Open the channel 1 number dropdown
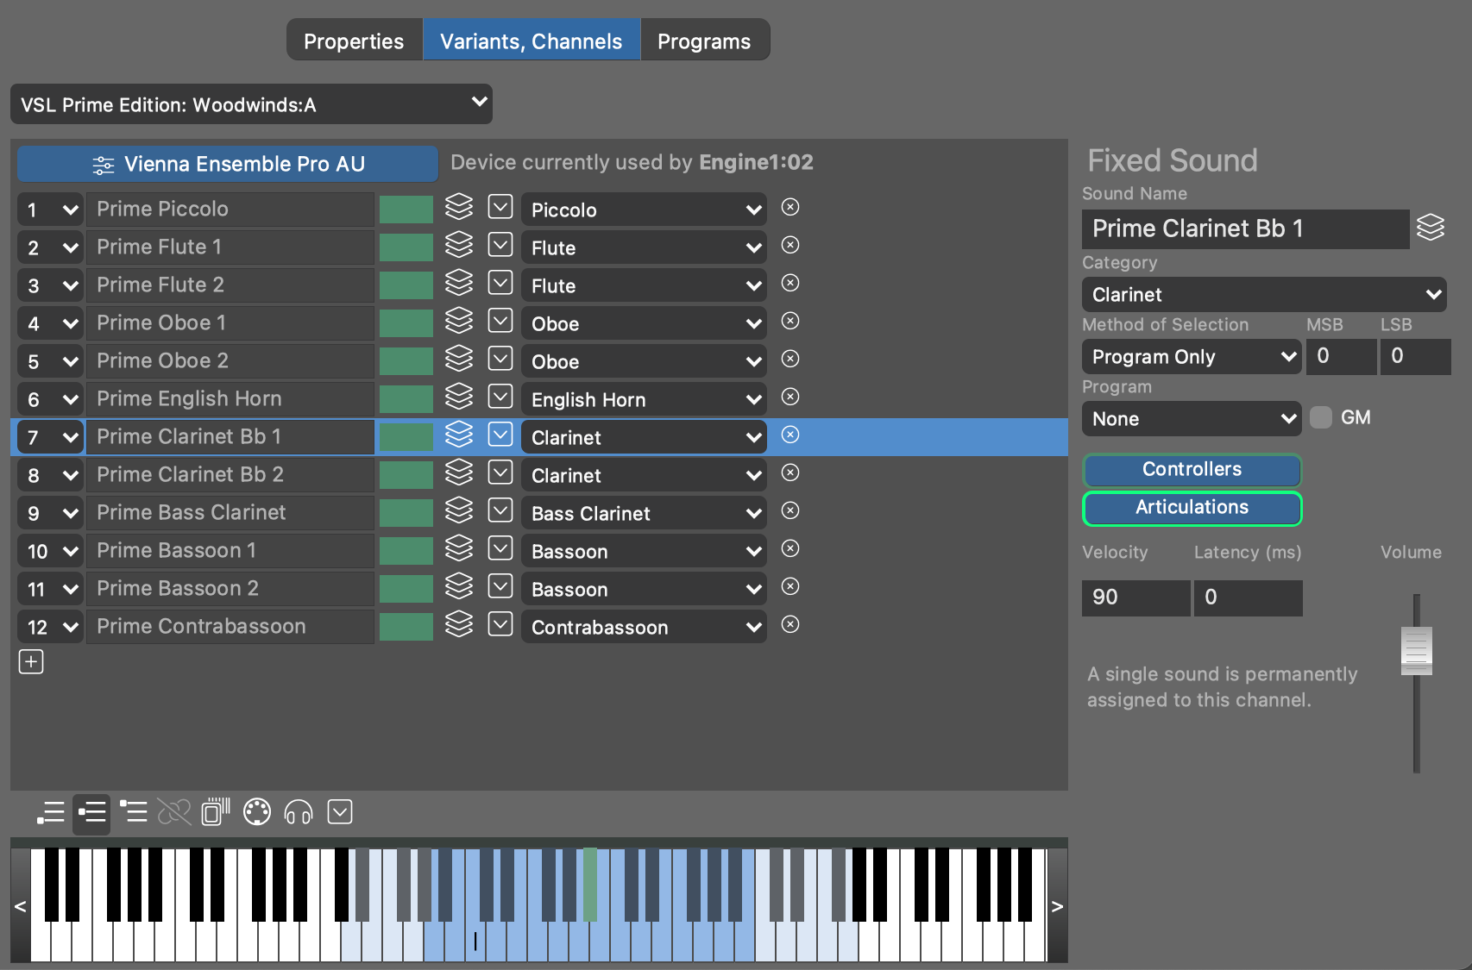The width and height of the screenshot is (1472, 970). [50, 210]
